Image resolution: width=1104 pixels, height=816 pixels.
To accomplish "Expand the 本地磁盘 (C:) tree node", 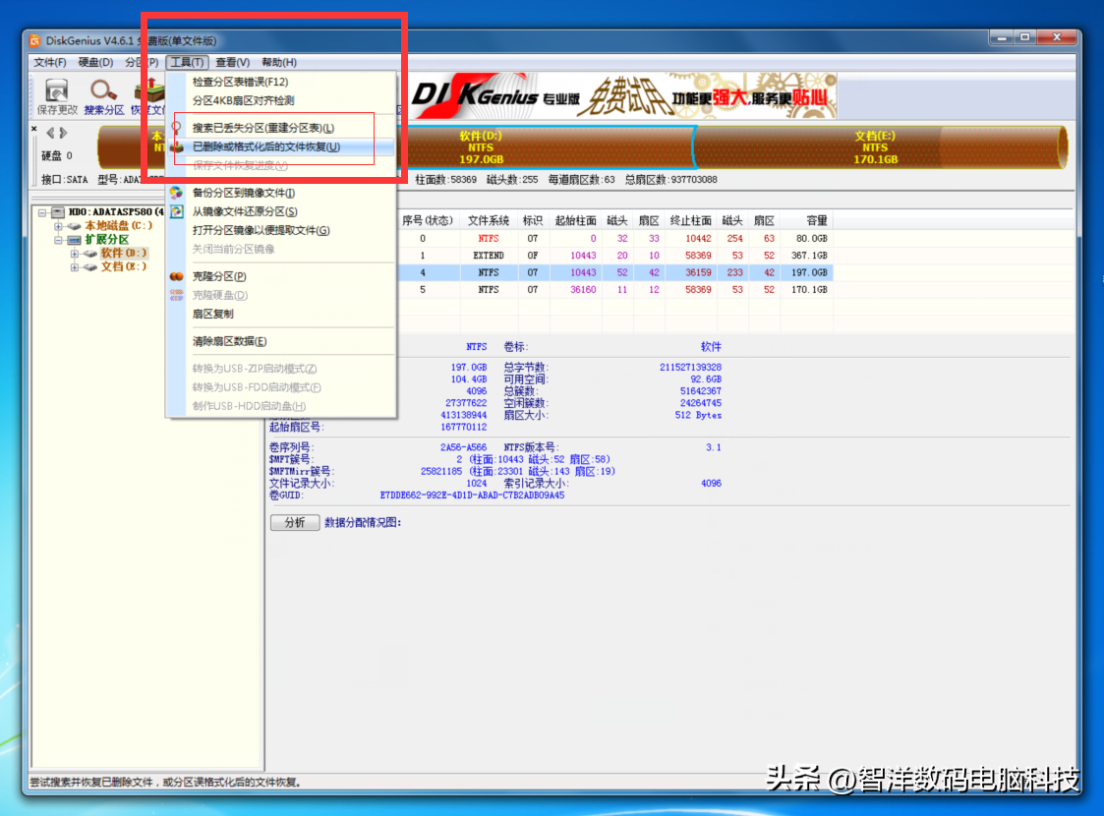I will click(x=58, y=226).
